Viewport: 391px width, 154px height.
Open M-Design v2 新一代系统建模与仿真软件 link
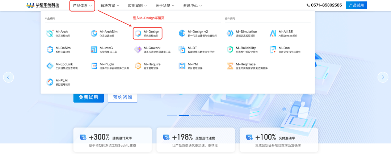(198, 33)
